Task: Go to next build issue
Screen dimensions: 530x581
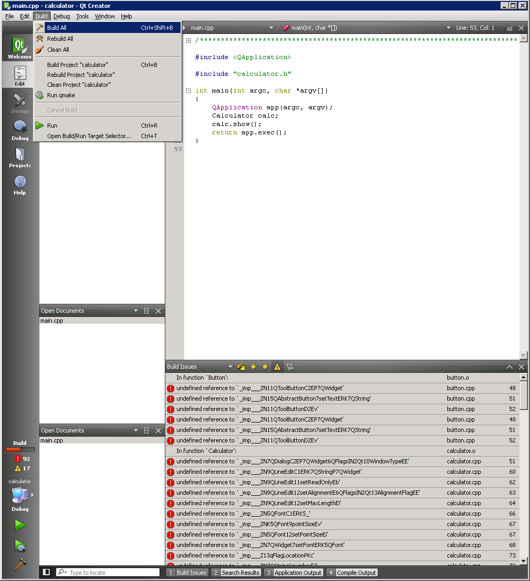Action: tap(265, 367)
